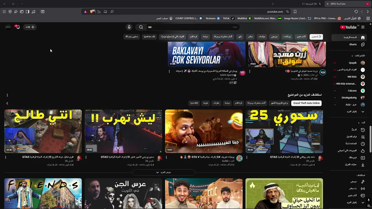This screenshot has height=209, width=372.
Task: Open the الاشتراكات subscriptions section chevron
Action: coord(352,56)
